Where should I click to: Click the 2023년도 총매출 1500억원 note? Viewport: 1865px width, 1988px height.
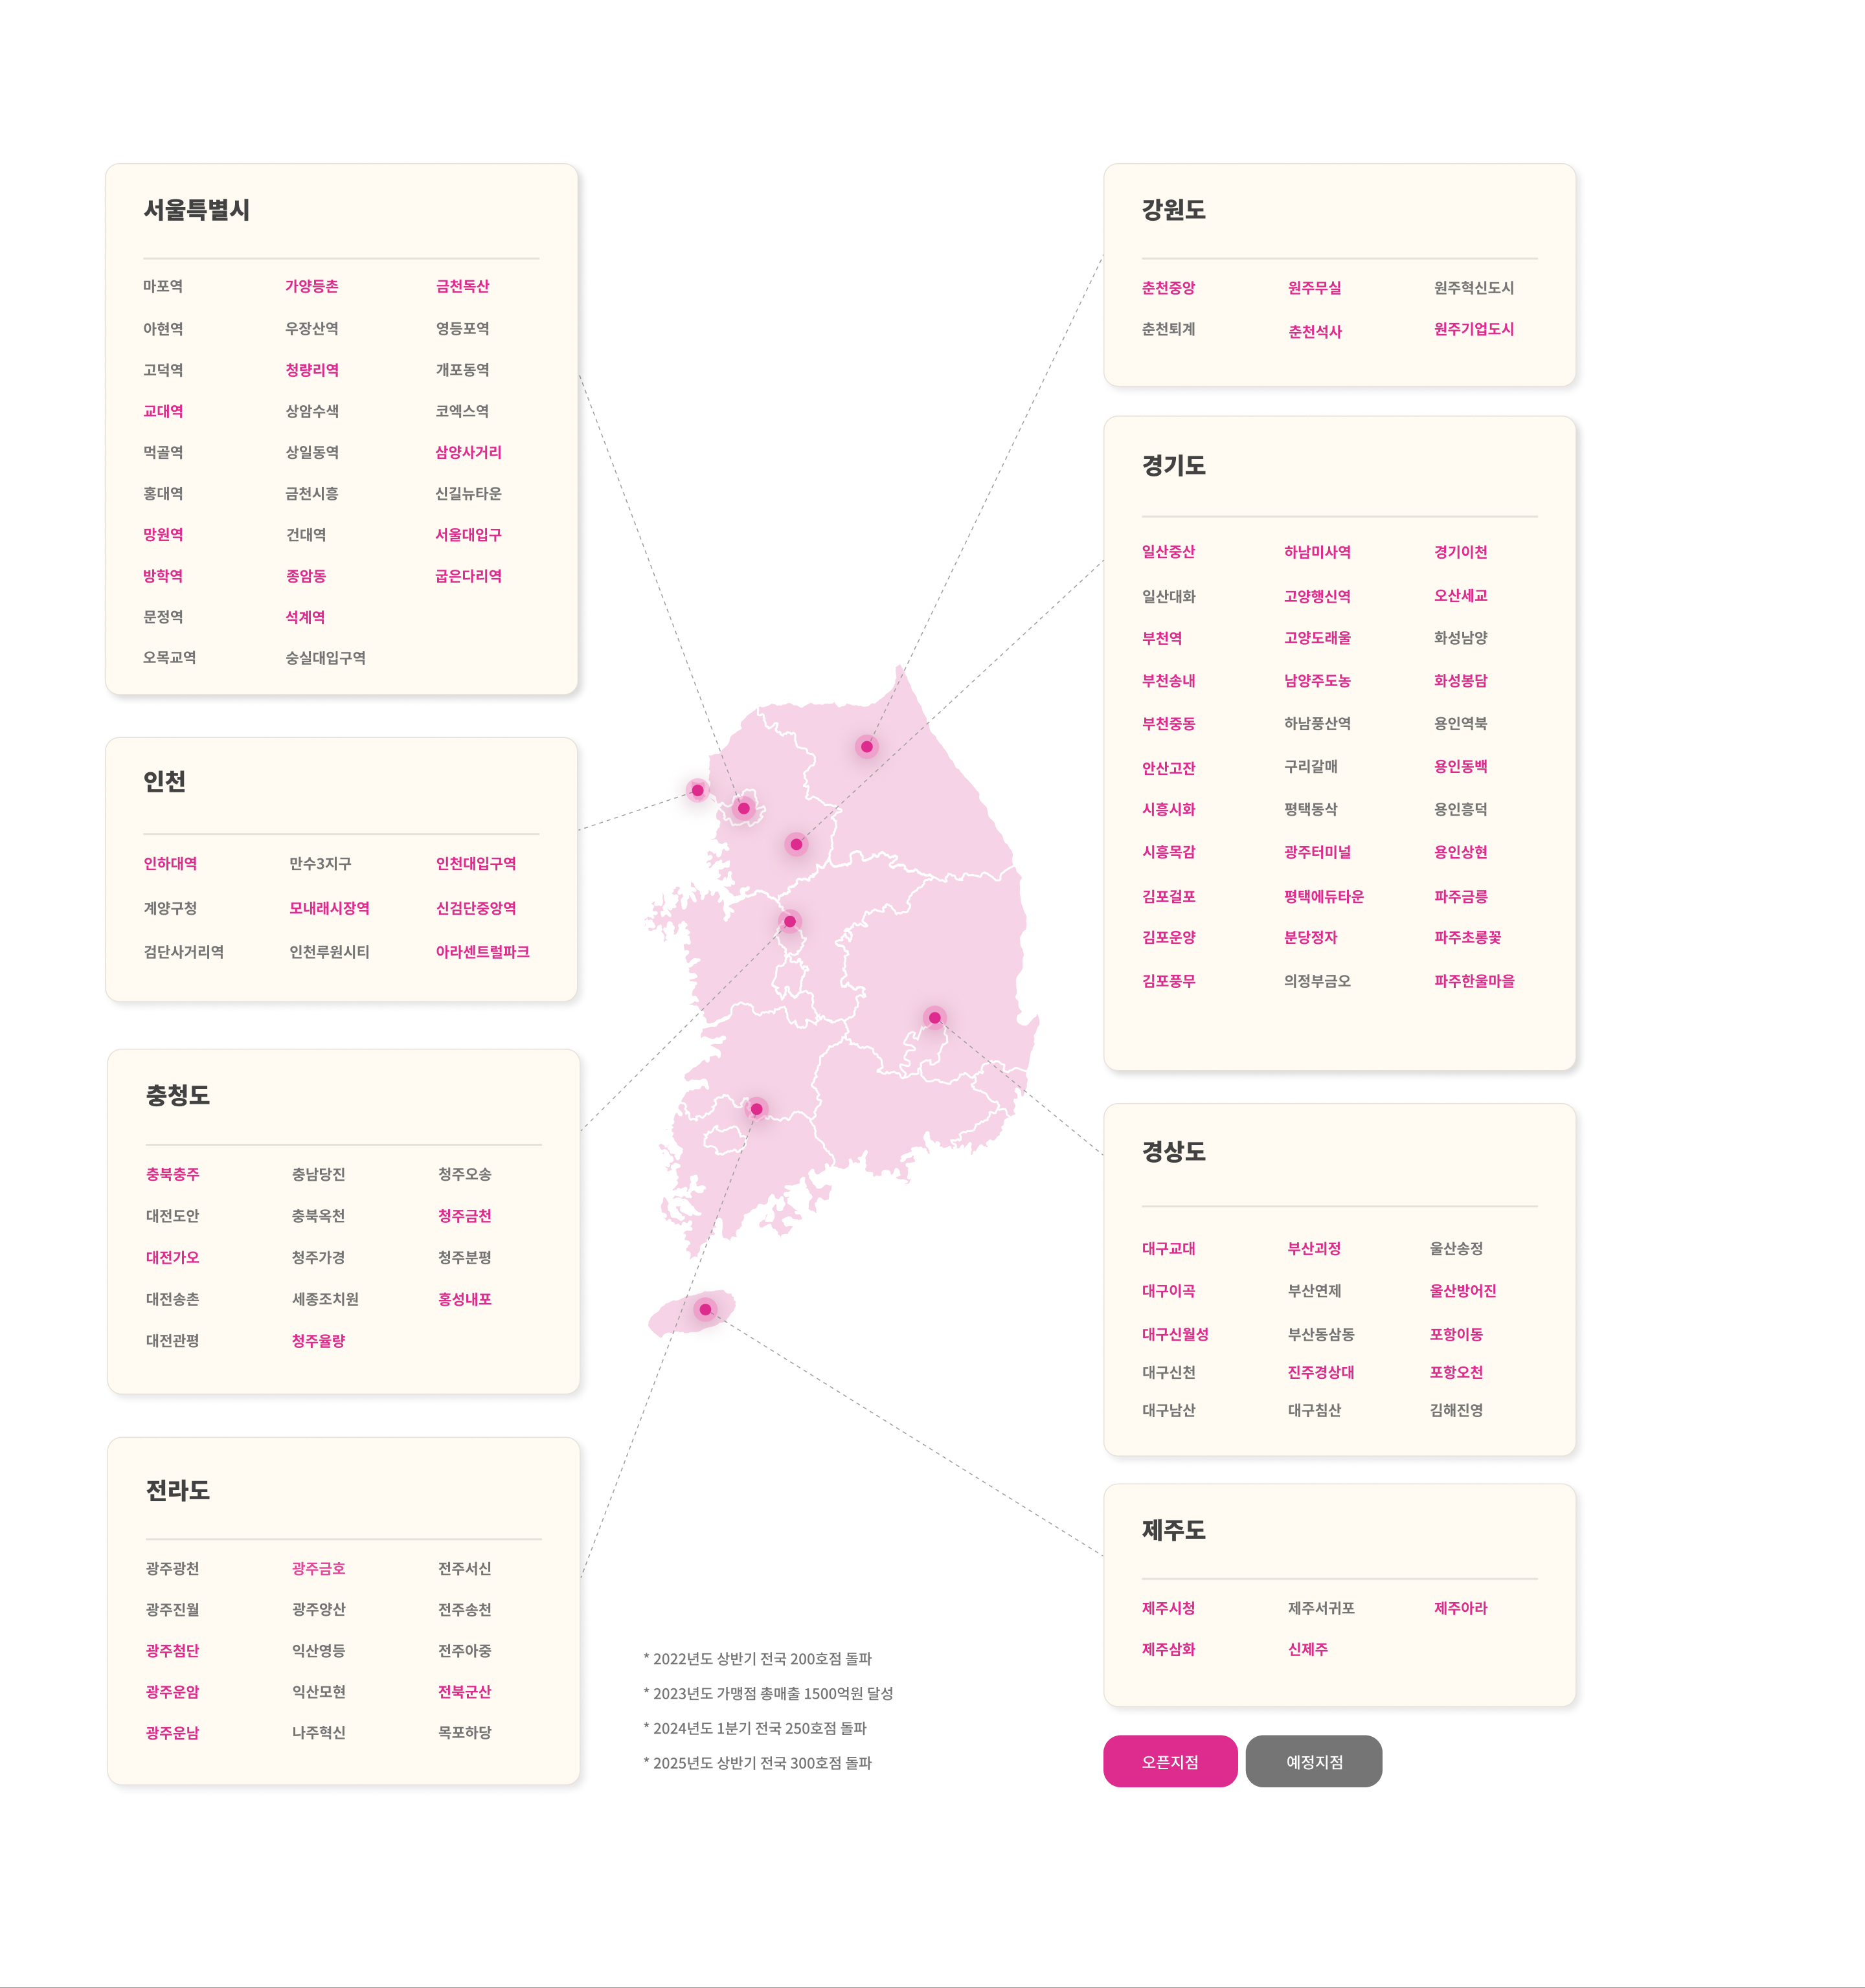click(769, 1694)
